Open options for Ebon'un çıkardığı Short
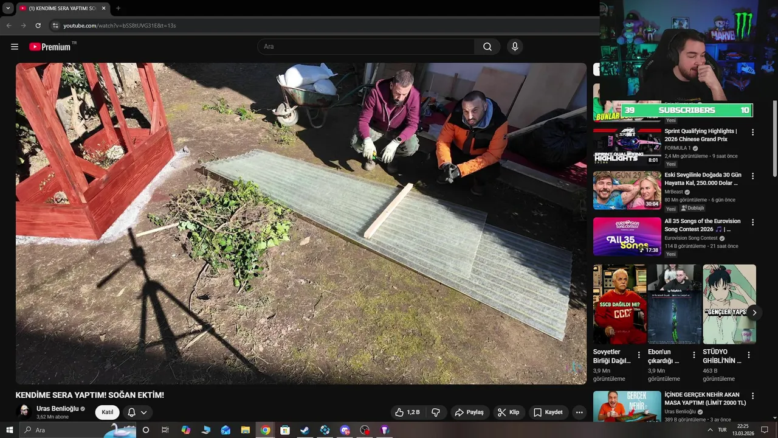778x438 pixels. click(694, 355)
